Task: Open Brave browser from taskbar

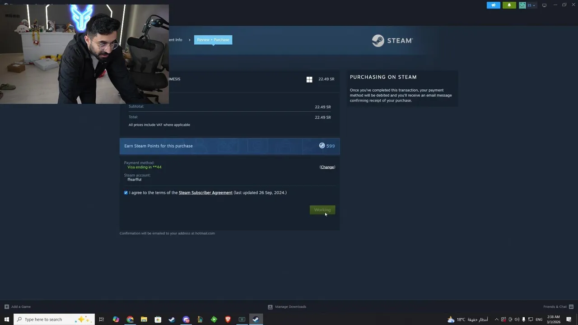Action: [x=228, y=320]
